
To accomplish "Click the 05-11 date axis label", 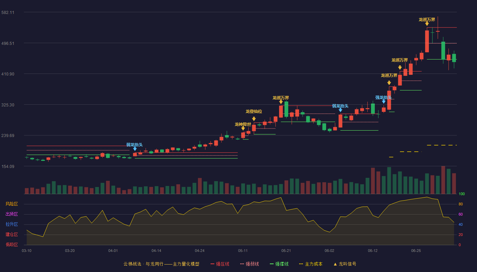I will coord(243,251).
